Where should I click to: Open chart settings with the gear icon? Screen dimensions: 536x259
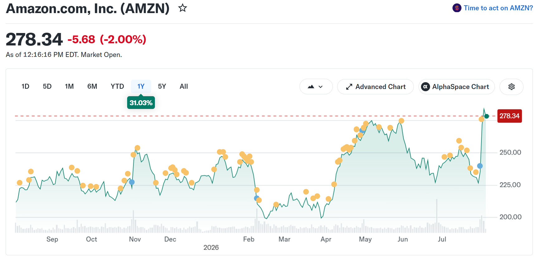[x=511, y=87]
